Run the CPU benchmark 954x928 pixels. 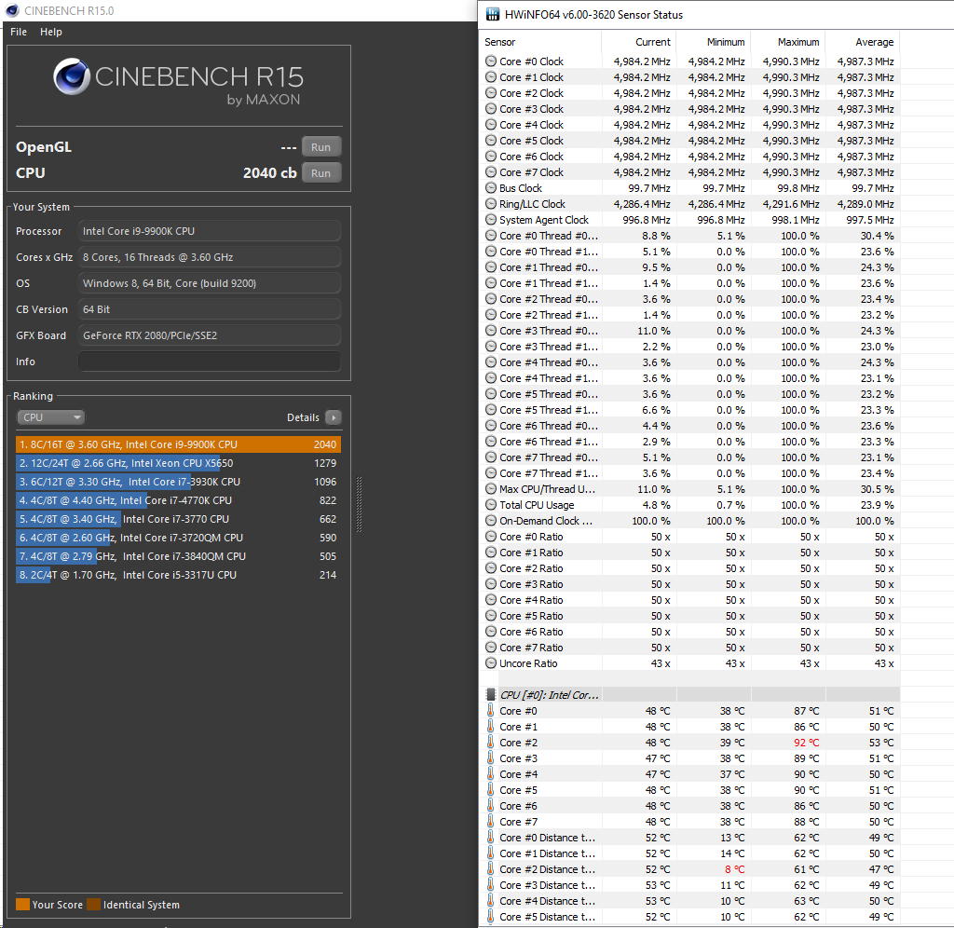tap(320, 173)
